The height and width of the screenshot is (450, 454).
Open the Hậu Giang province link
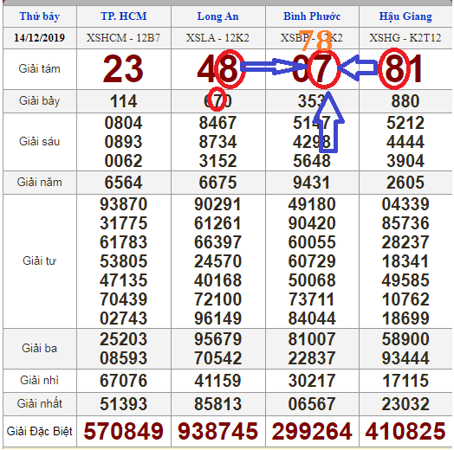click(405, 16)
